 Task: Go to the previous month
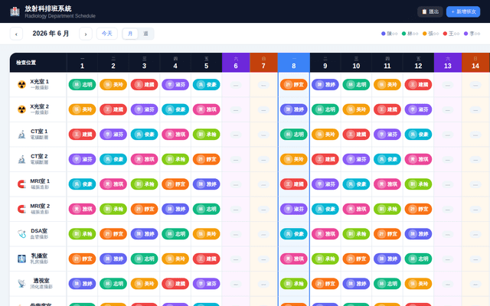[16, 34]
